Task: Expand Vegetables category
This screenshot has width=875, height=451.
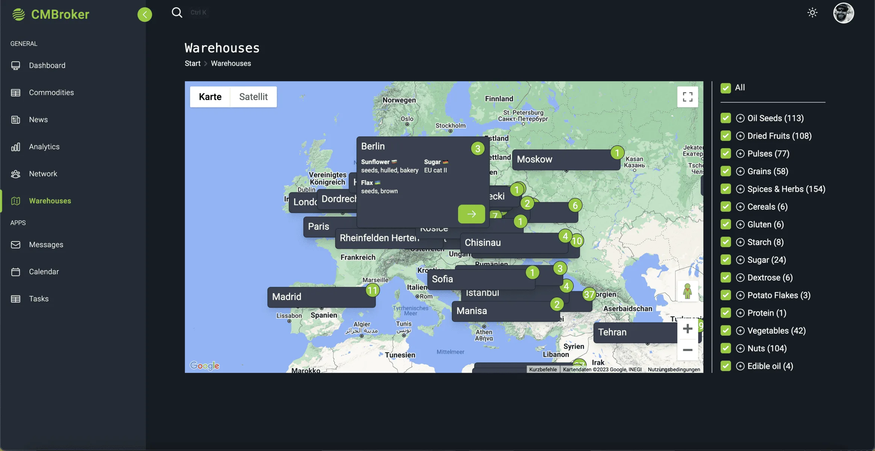Action: click(x=740, y=331)
